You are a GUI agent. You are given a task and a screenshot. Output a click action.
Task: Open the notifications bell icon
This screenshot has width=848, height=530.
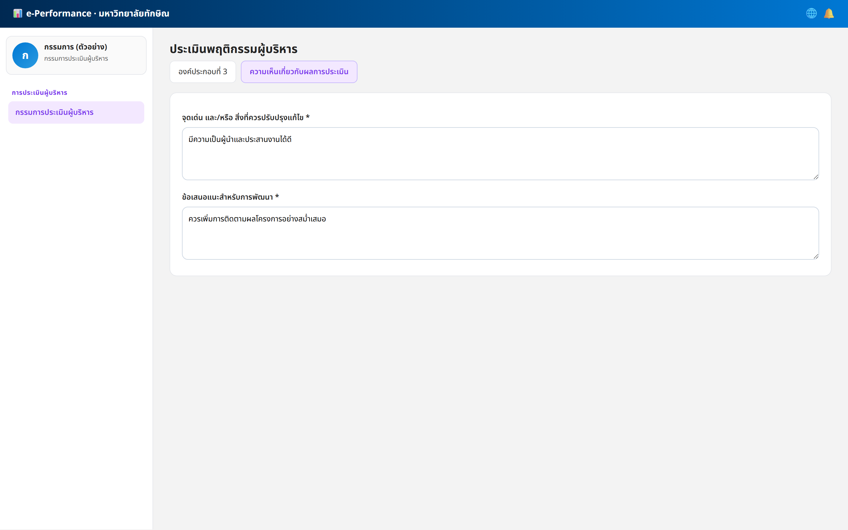(x=829, y=13)
